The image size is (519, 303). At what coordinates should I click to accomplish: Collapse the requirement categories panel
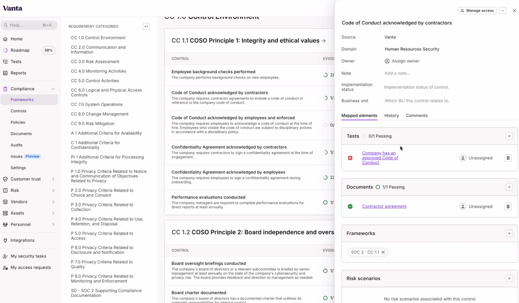coord(146,27)
